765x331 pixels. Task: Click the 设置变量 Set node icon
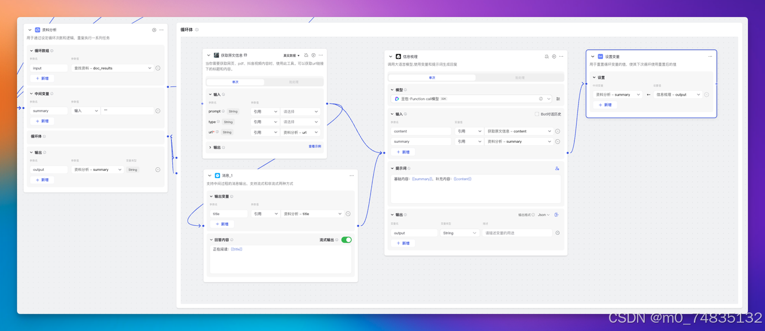tap(600, 56)
